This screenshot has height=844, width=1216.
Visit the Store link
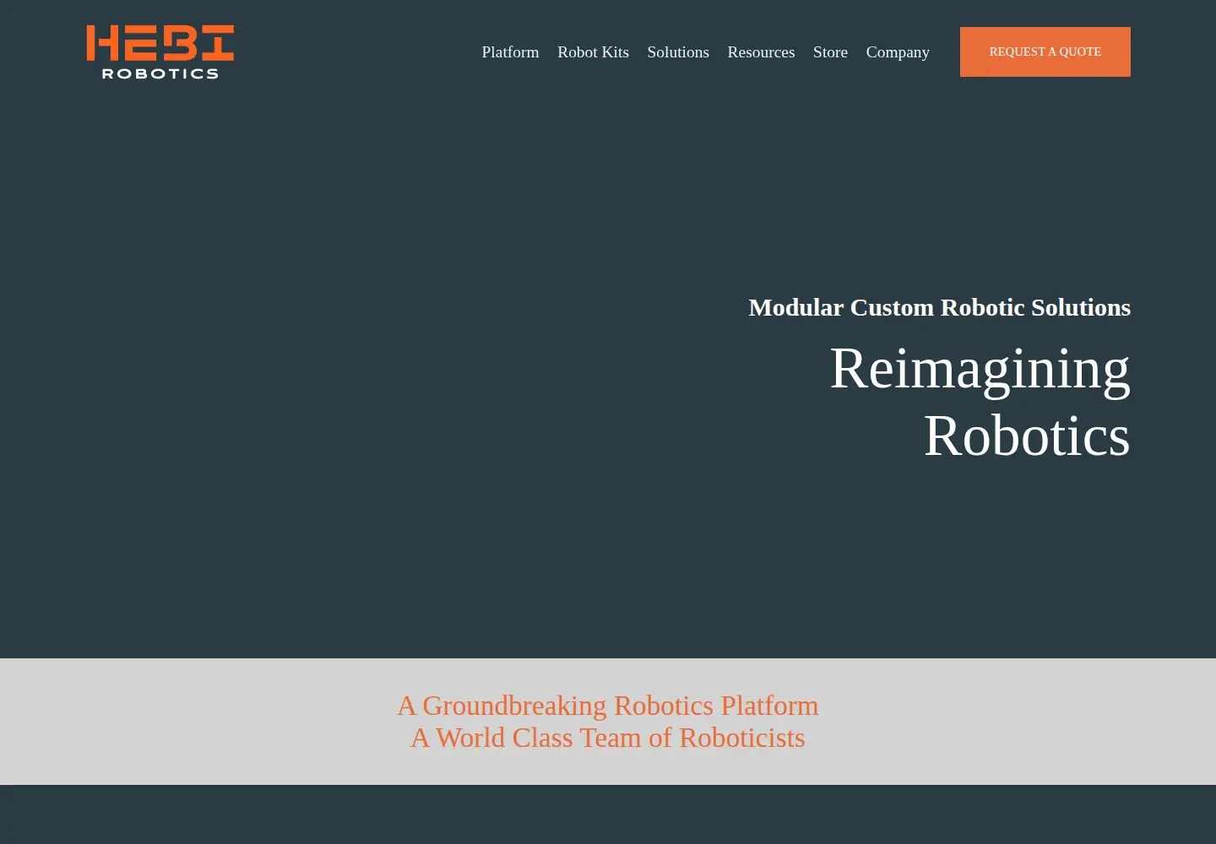pyautogui.click(x=830, y=52)
